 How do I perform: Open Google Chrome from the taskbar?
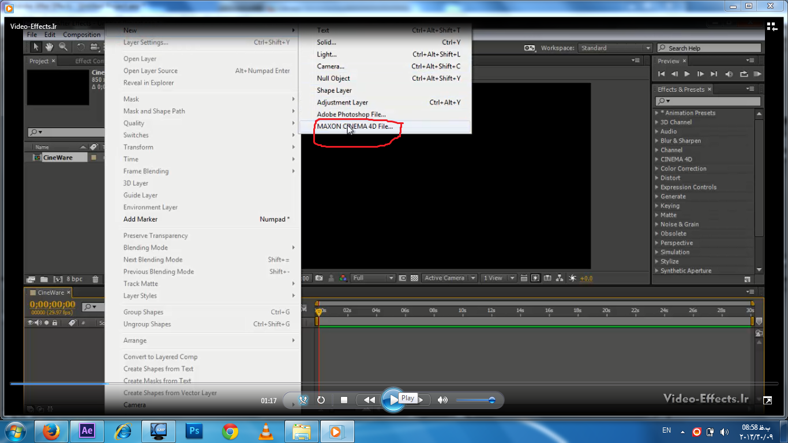click(x=230, y=431)
